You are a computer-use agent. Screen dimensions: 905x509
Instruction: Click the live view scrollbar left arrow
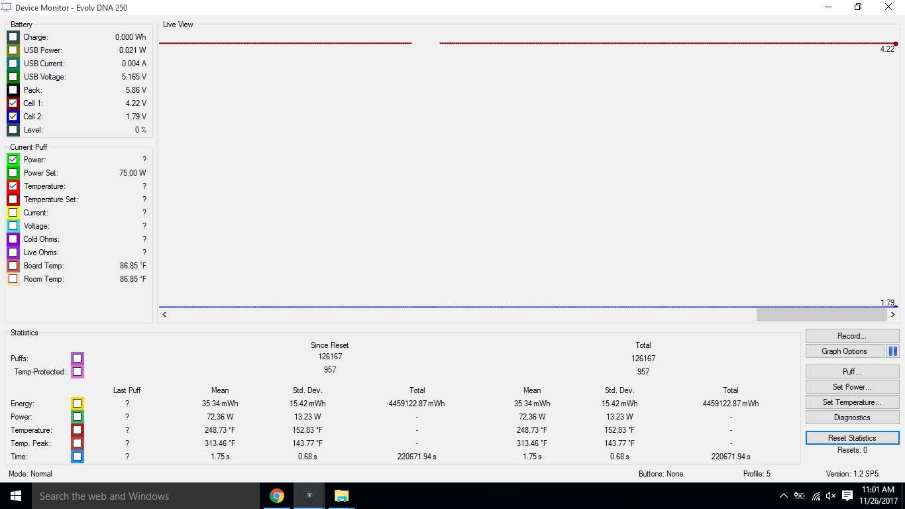[x=164, y=315]
